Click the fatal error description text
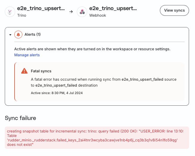 [x=104, y=82]
